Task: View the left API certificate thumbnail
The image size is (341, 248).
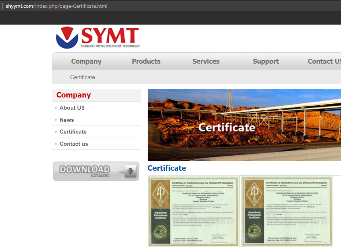Action: 194,211
